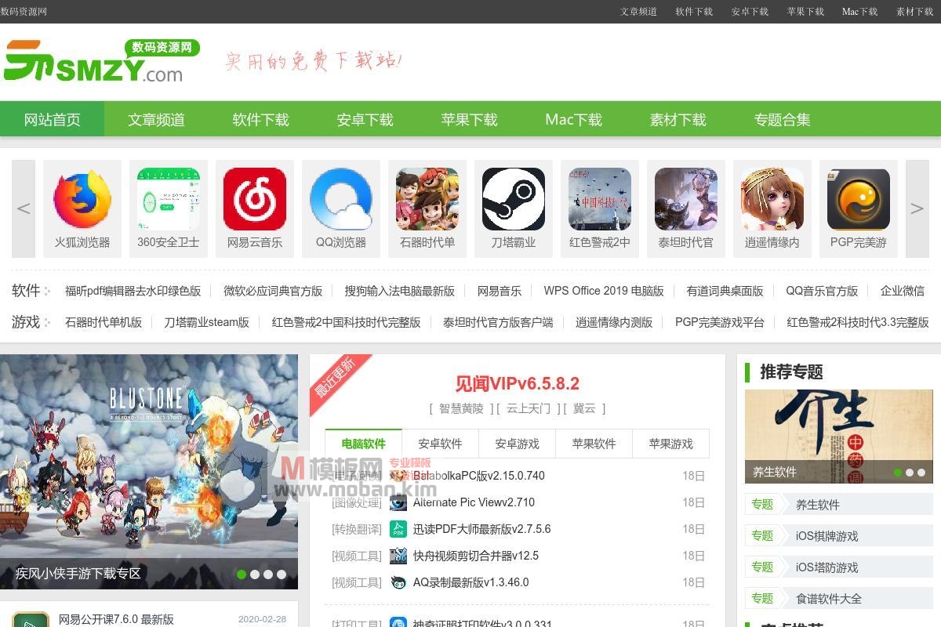Select last dot of left slideshow
Screen dimensions: 941x627
click(x=282, y=574)
